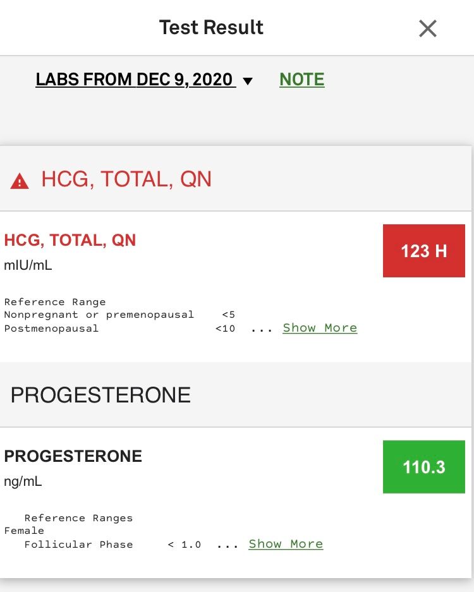Screen dimensions: 474x592
Task: Click the Nonpregnant or premenopausal range row
Action: 119,315
